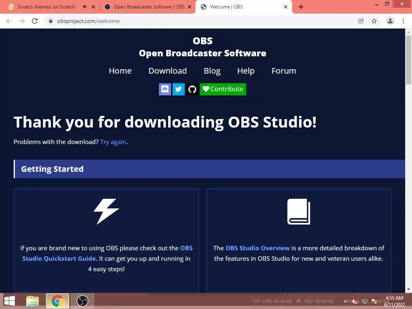Click the browser forward arrow
412x309 pixels.
pyautogui.click(x=22, y=21)
